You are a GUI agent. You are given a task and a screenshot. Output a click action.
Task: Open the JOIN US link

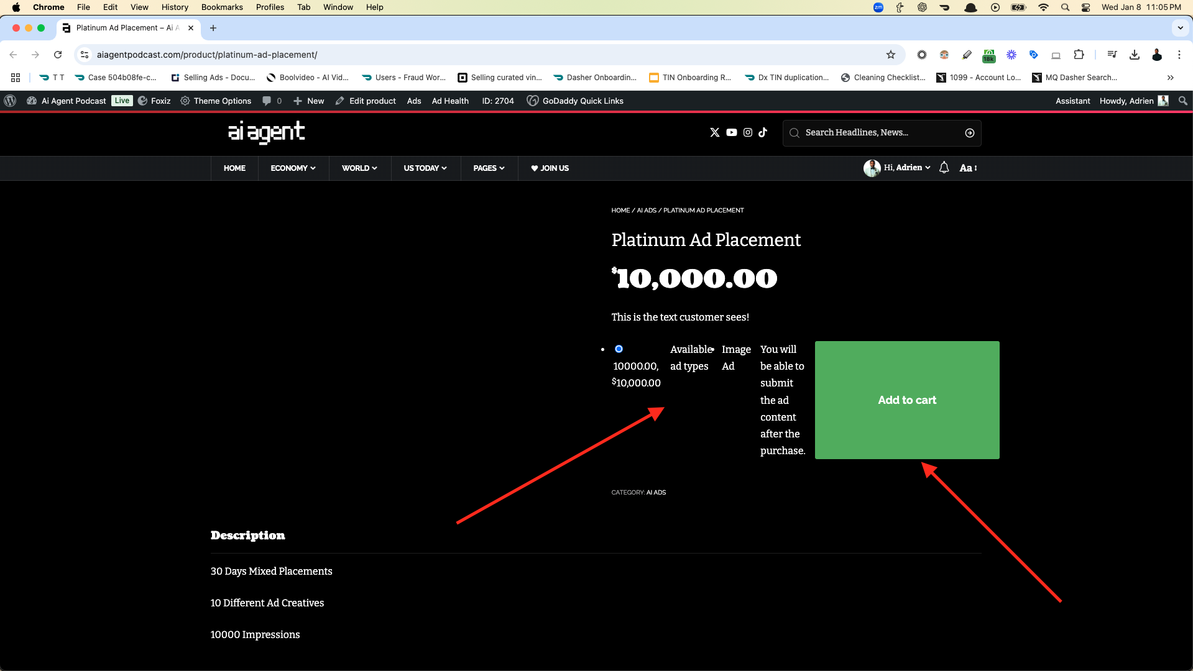point(550,168)
